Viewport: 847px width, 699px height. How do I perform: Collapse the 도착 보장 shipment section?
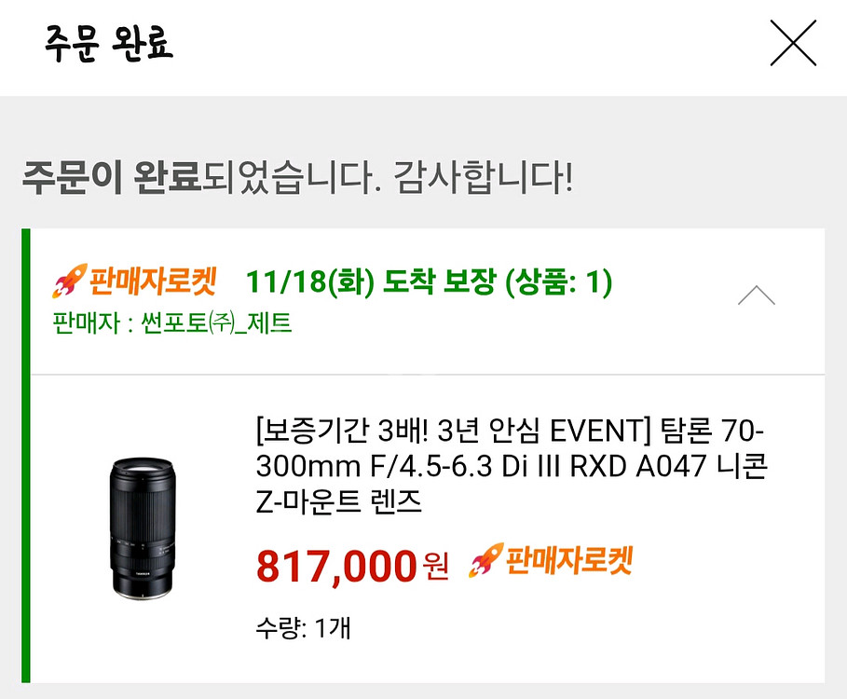756,296
